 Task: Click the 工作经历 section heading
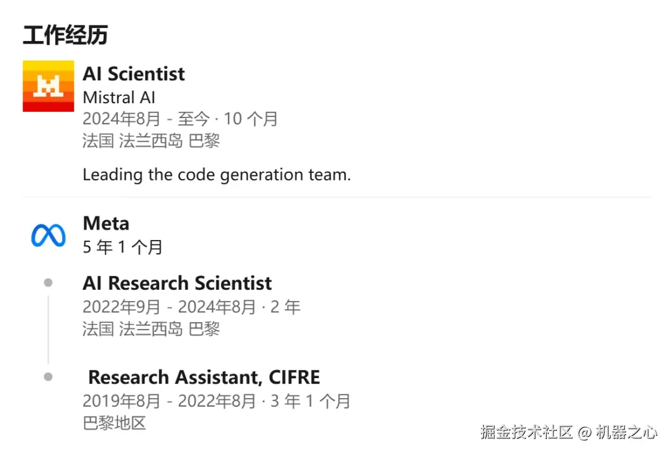(x=65, y=35)
